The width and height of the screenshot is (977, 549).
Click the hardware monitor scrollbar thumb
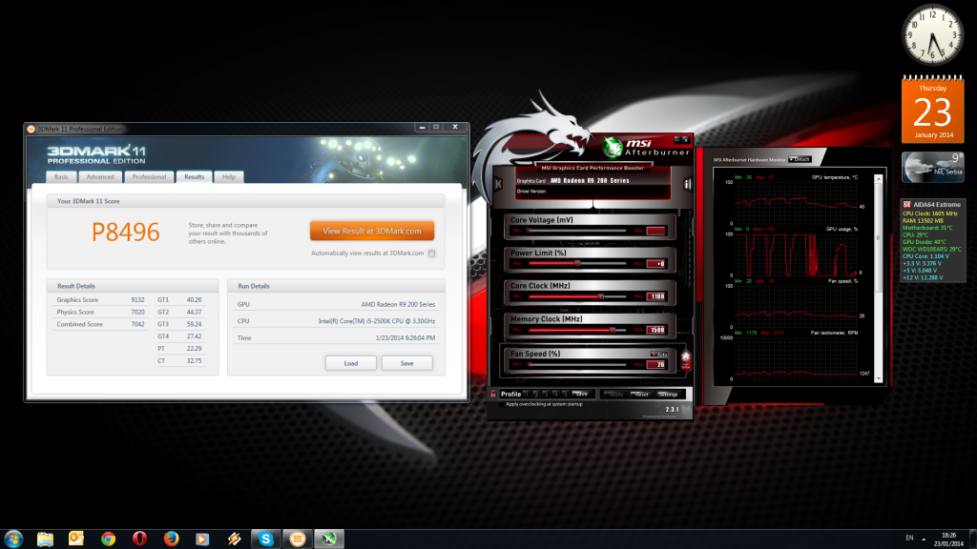(x=879, y=237)
